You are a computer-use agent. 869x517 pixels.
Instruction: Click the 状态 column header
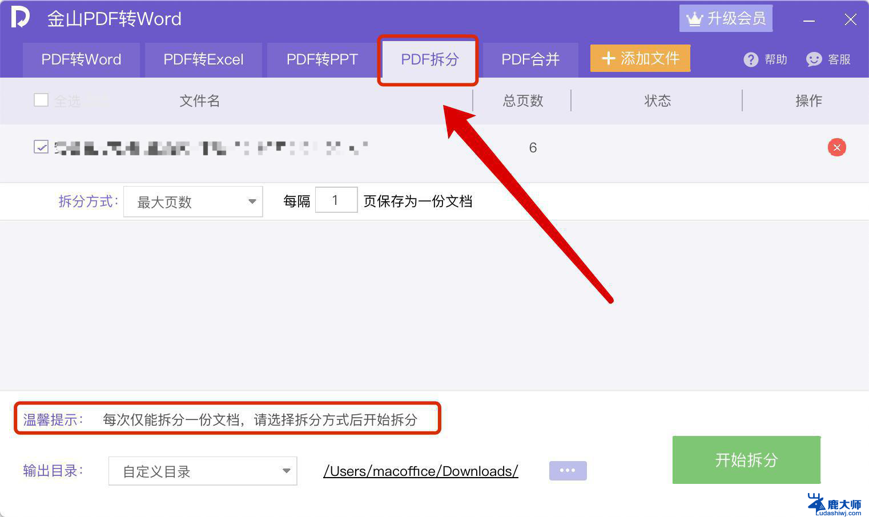point(657,101)
